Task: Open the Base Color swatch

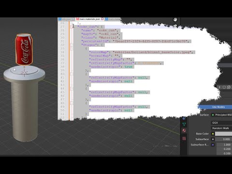Action: point(223,134)
